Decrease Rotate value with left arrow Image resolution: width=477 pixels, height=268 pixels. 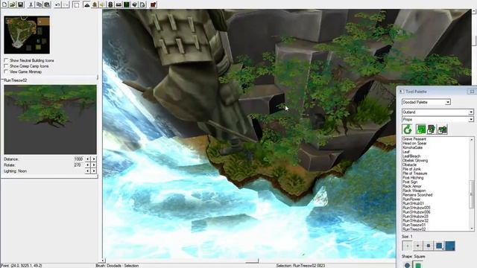point(88,165)
